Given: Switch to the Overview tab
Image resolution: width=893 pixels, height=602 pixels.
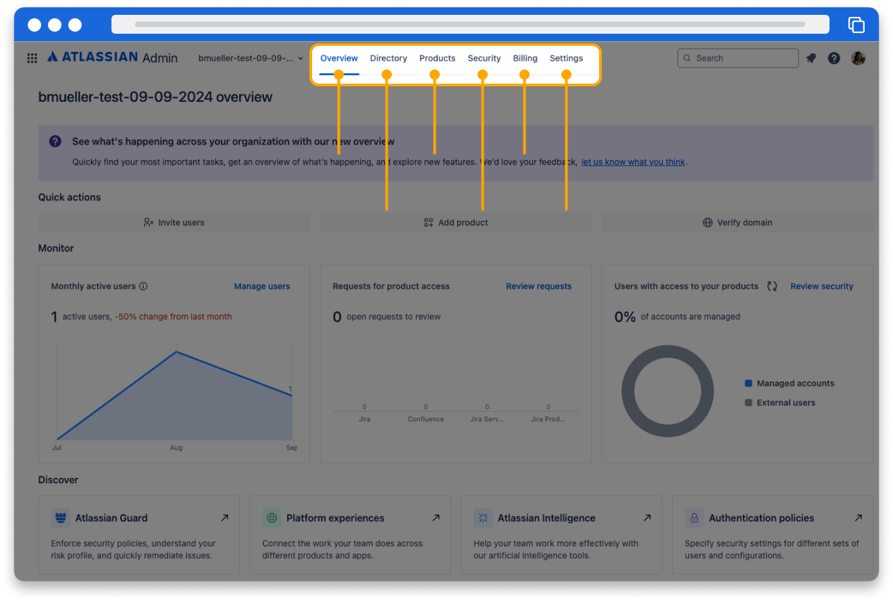Looking at the screenshot, I should point(339,58).
